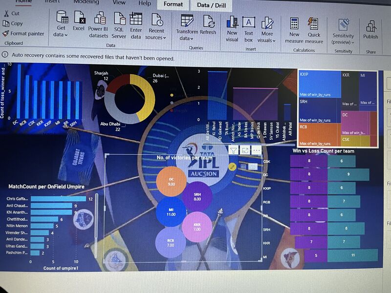Select the RCB 7.00 bubble
391x293 pixels.
[x=171, y=243]
